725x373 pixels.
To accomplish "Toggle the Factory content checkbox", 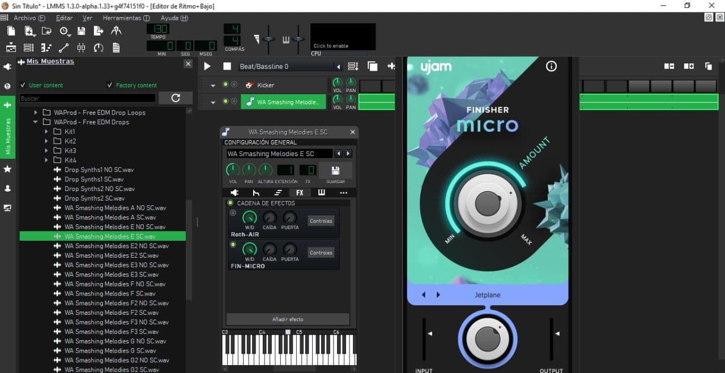I will point(110,85).
